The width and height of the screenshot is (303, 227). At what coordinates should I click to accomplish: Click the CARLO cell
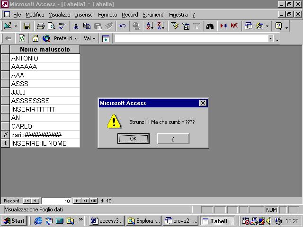pyautogui.click(x=45, y=126)
